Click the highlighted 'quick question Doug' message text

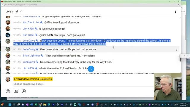[92, 42]
